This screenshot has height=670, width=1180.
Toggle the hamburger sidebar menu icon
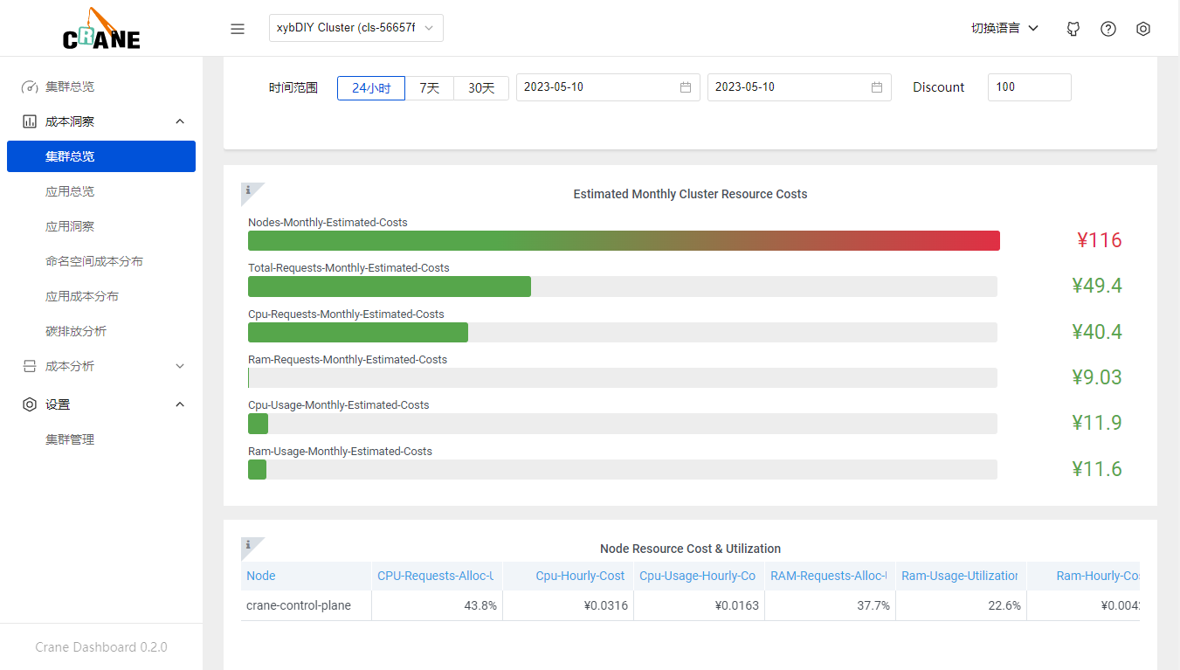pos(238,29)
